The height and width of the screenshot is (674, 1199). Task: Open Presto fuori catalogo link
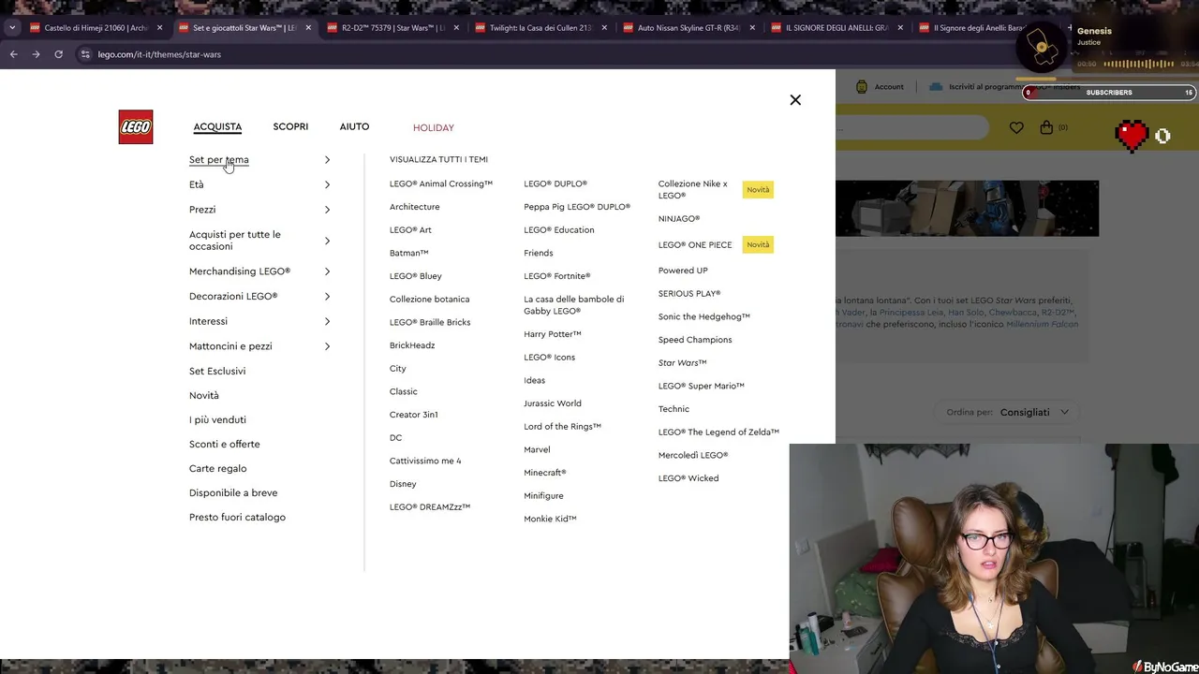[237, 517]
